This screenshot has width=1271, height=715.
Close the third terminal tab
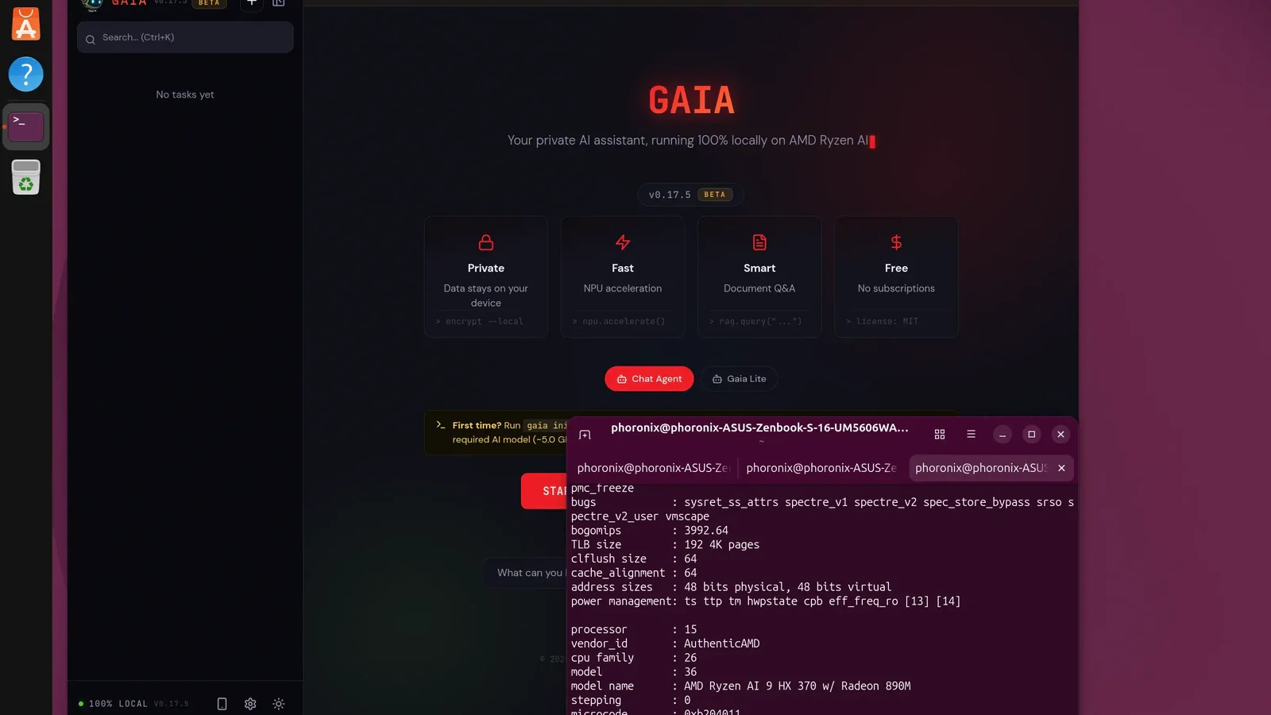point(1061,468)
